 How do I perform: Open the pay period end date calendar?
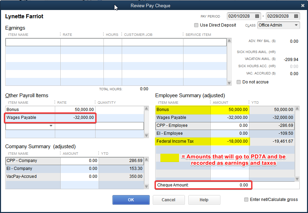pos(296,16)
